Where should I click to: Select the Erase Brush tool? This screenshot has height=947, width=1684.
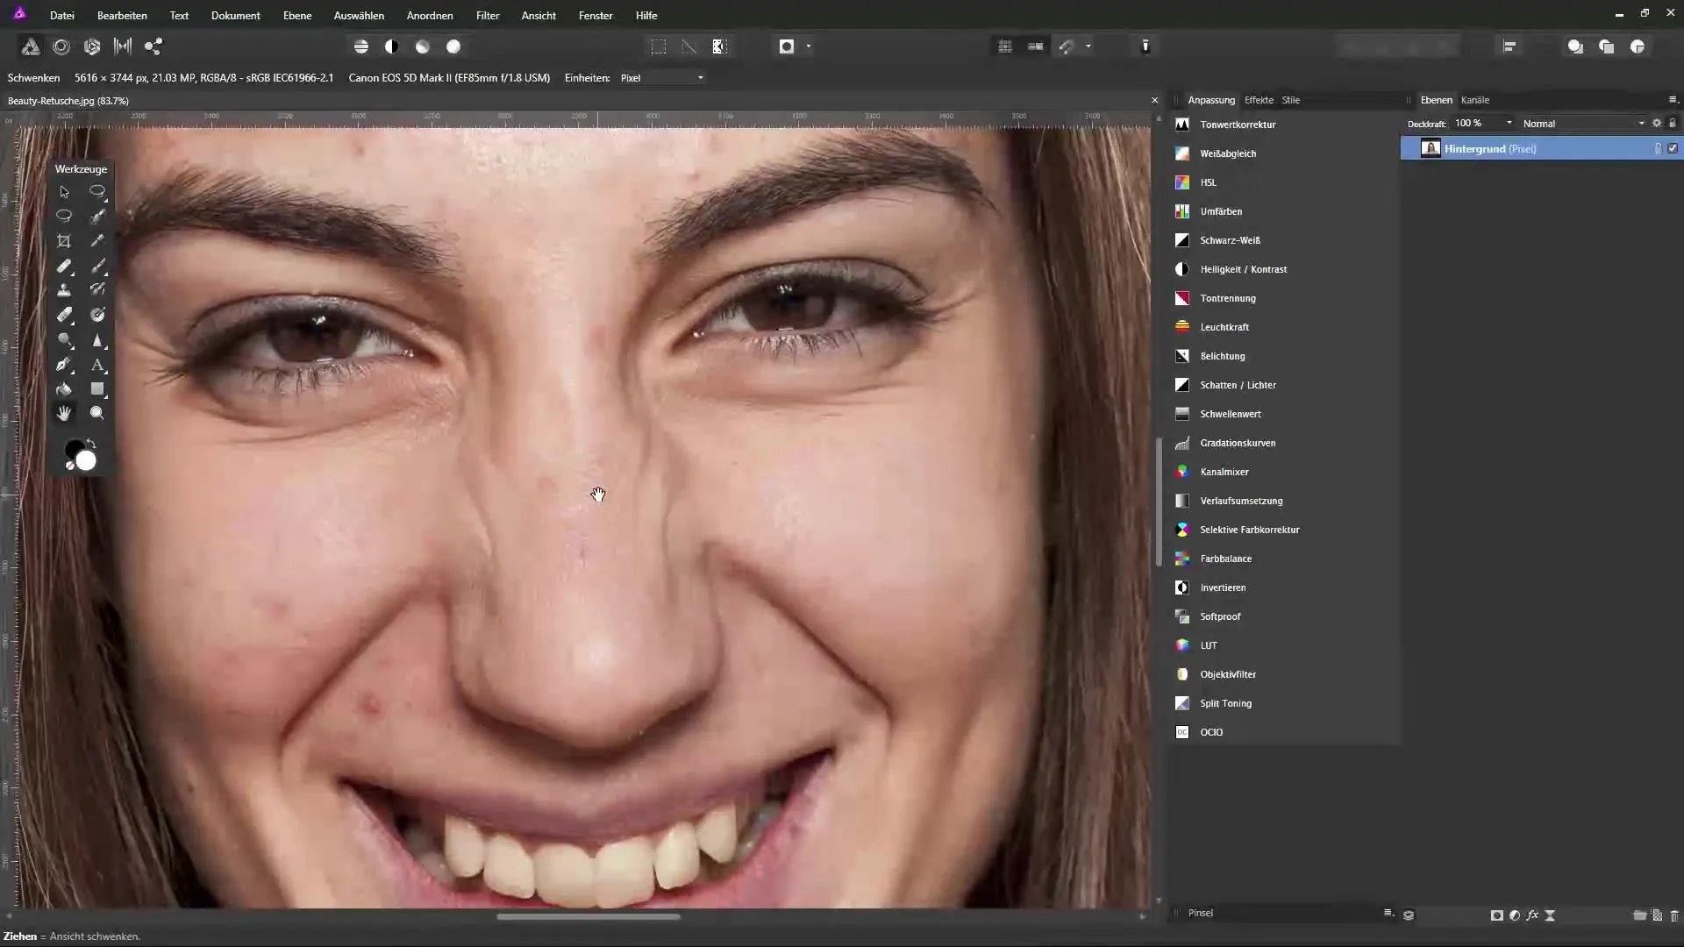tap(64, 315)
